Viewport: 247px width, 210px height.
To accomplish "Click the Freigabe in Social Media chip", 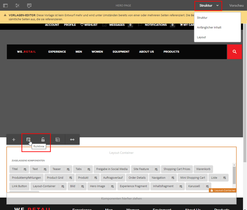I will [112, 169].
